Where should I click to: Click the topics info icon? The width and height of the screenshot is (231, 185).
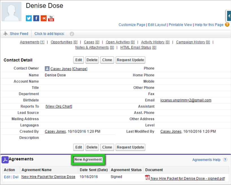72,34
